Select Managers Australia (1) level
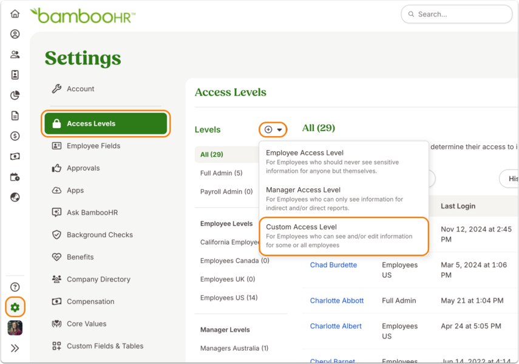The width and height of the screenshot is (519, 364). pos(234,348)
